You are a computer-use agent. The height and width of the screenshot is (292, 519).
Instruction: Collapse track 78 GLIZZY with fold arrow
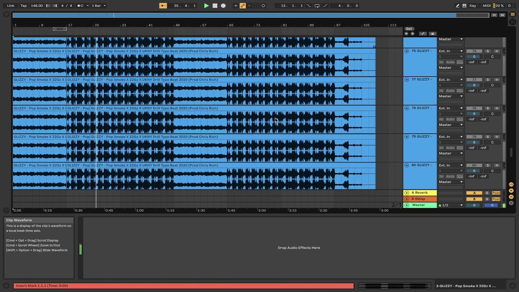pos(407,108)
